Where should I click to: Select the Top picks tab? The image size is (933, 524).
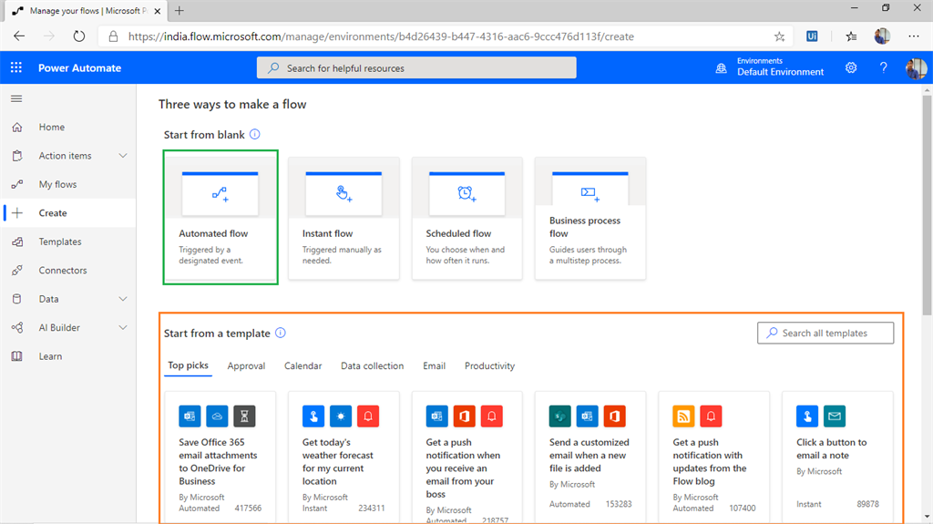(x=188, y=365)
